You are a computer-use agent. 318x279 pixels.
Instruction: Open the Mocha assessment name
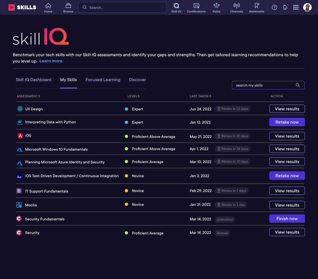pos(31,205)
